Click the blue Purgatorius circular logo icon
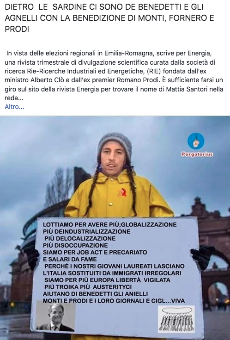230x340 pixels. point(196,141)
